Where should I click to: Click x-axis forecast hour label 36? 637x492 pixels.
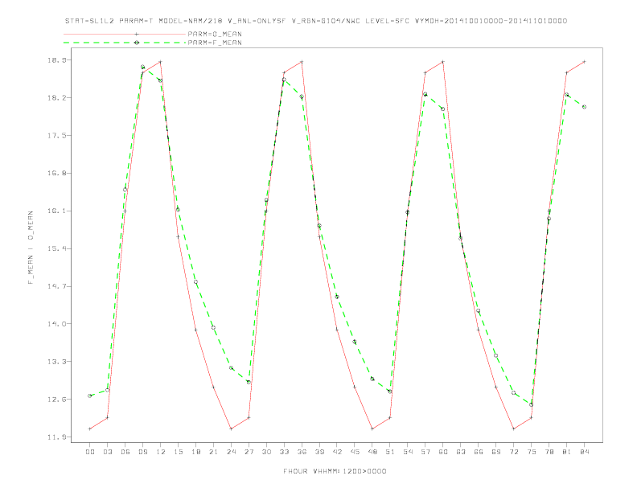pos(302,452)
